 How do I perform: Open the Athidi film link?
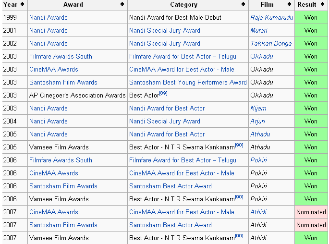pyautogui.click(x=258, y=212)
